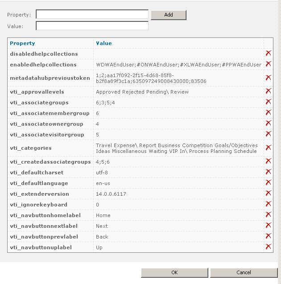Select the vti_categories property name
The image size is (281, 284).
click(x=31, y=148)
